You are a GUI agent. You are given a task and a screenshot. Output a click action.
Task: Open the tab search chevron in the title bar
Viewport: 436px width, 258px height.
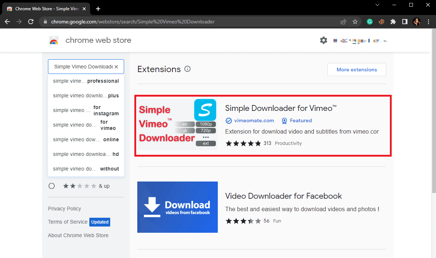[377, 5]
